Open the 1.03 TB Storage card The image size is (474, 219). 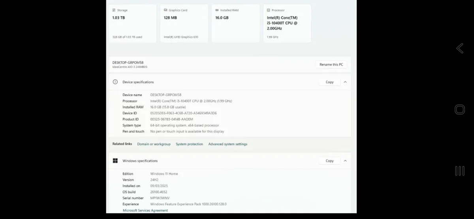point(133,23)
